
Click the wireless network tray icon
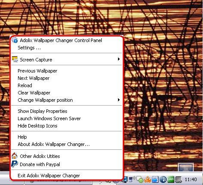132,179
